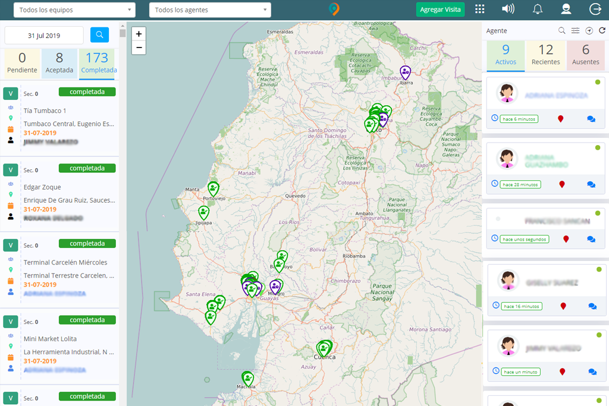Viewport: 609px width, 406px height.
Task: Open chat on 'hace 6 minutos' card
Action: pos(591,119)
